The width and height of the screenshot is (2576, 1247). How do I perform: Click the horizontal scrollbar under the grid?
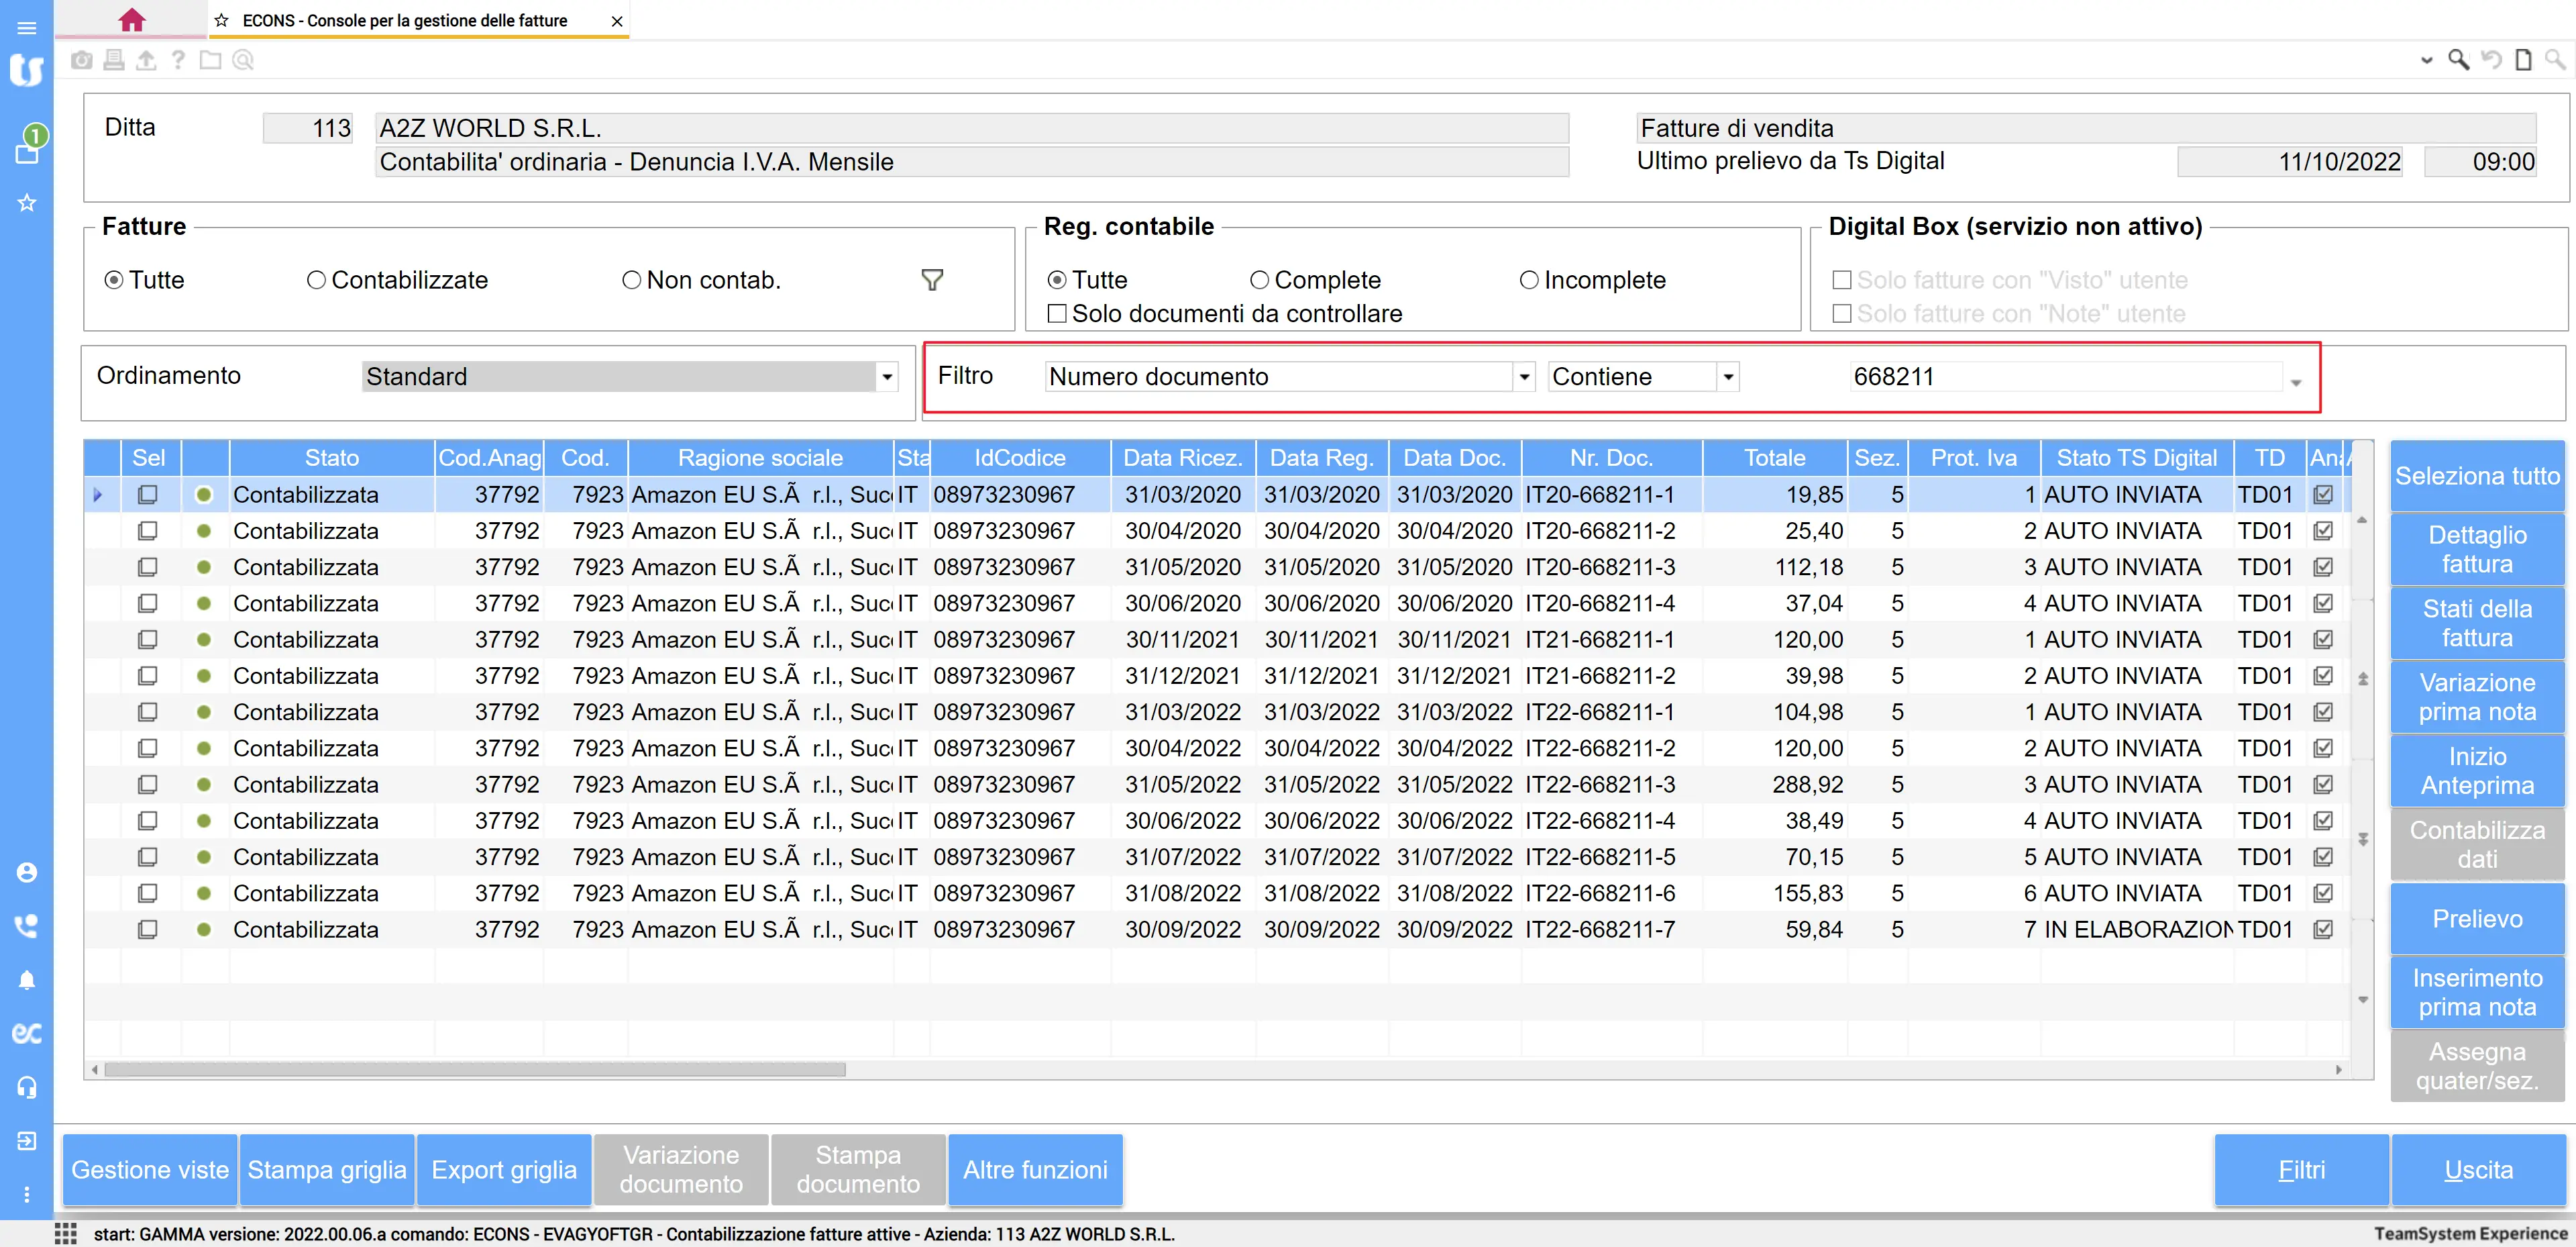(x=474, y=1070)
